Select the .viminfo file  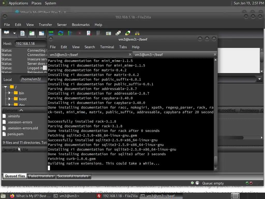[13, 116]
